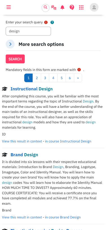Open the hamburger navigation menu
The height and width of the screenshot is (230, 106).
(x=9, y=7)
